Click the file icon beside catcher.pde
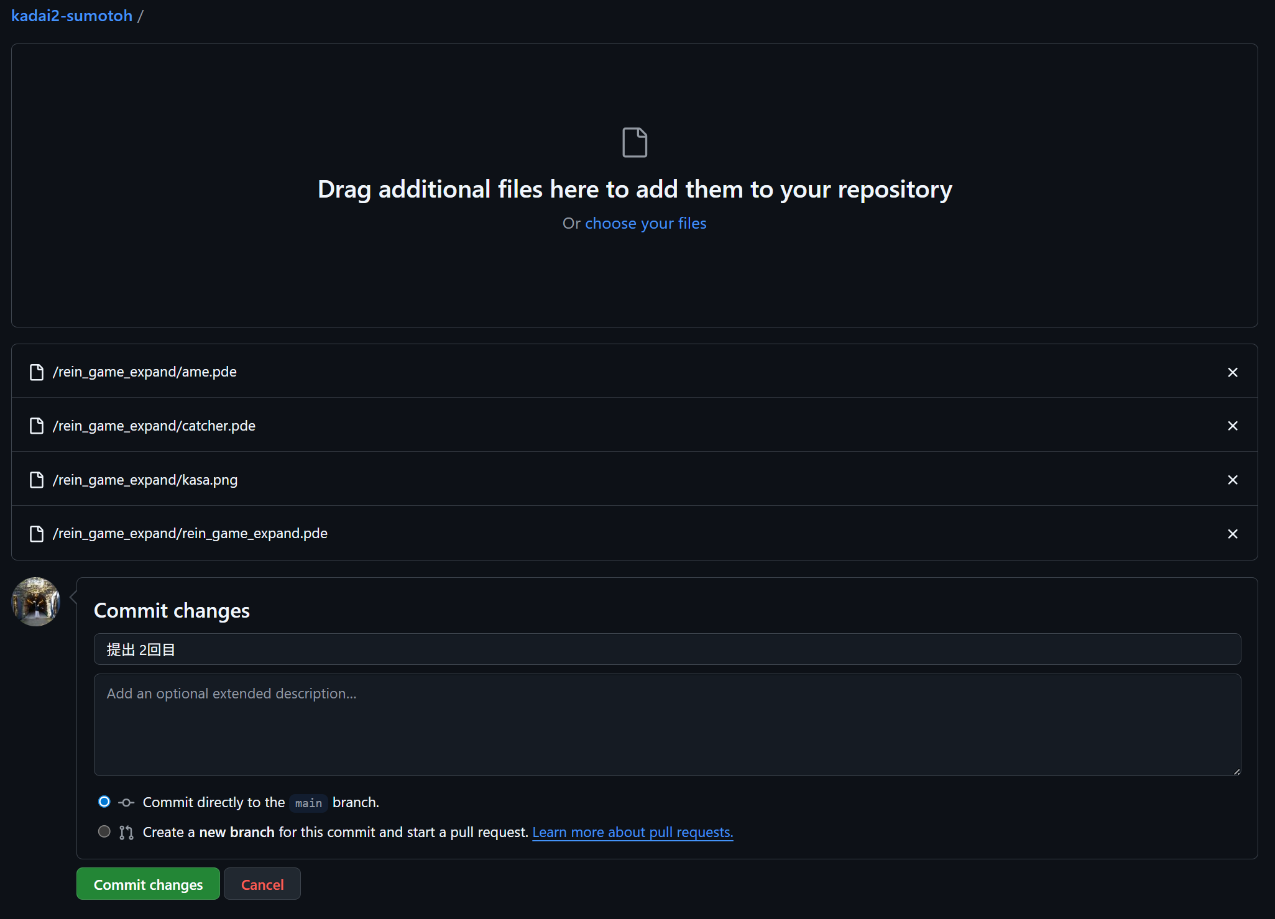The height and width of the screenshot is (919, 1275). 37,426
